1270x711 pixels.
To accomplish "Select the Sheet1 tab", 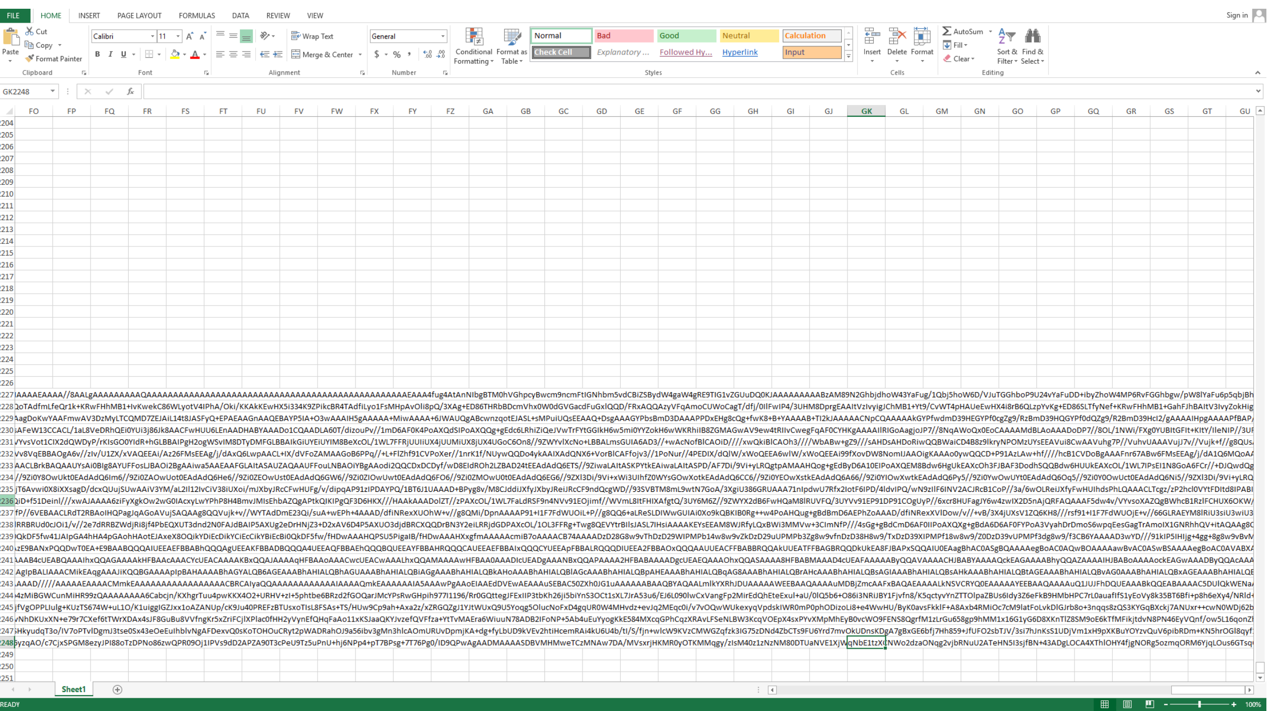I will point(74,689).
